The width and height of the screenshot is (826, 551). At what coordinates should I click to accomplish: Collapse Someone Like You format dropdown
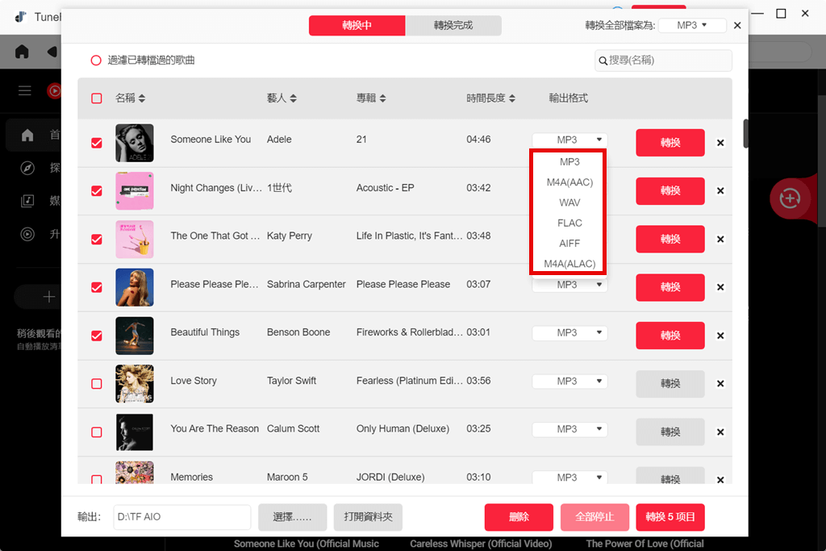(x=569, y=140)
